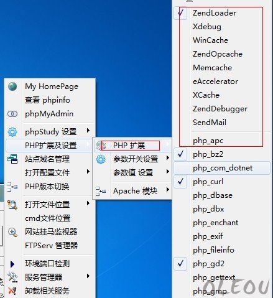Expand the Apache 模块 submenu
The height and width of the screenshot is (298, 273).
132,191
